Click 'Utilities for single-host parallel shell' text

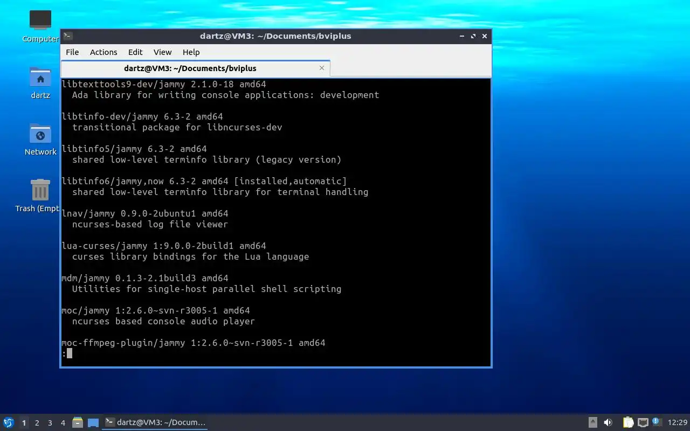(180, 289)
